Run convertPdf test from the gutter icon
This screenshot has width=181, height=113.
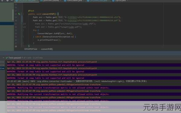point(19,14)
